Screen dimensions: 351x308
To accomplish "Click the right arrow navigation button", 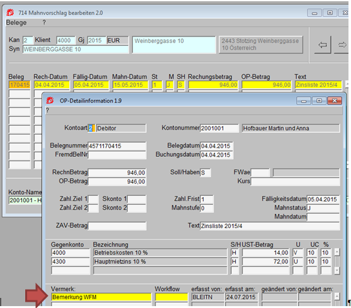I will point(342,45).
